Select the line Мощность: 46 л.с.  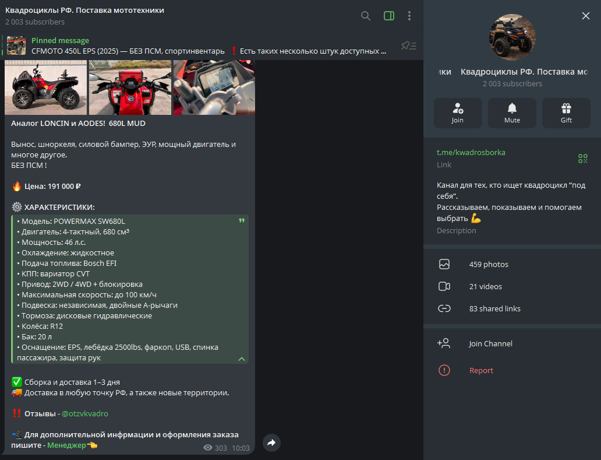coord(51,243)
